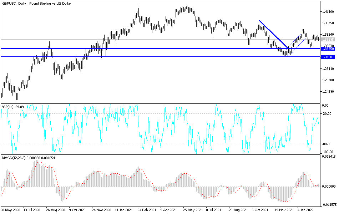Click the 1.41160 price scale value
This screenshot has height=214, width=339.
tap(328, 12)
